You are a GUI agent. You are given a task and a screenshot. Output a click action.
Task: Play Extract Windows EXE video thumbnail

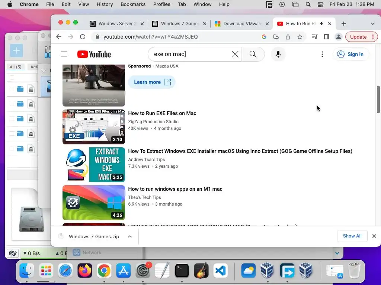tap(93, 164)
